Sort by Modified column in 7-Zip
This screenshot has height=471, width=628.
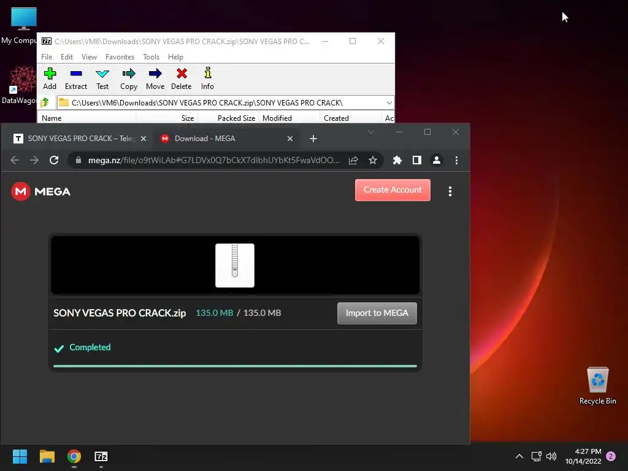pos(289,118)
